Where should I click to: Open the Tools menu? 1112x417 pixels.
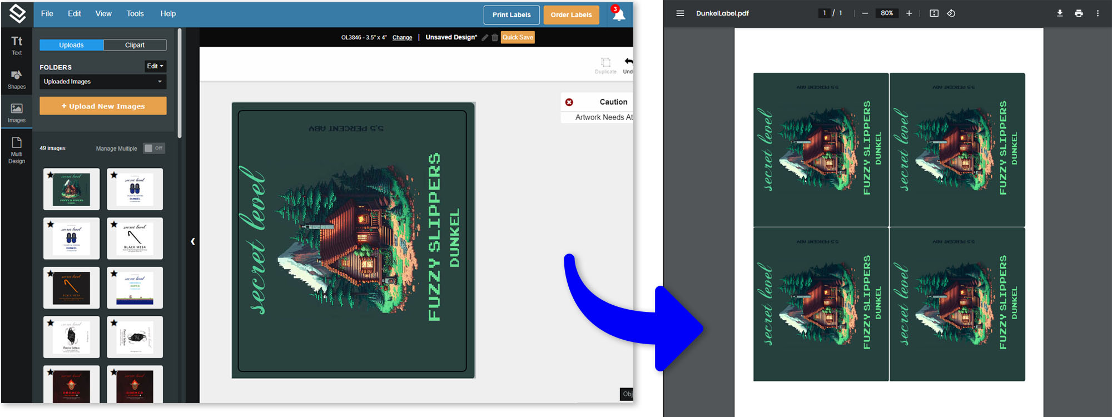[x=135, y=14]
